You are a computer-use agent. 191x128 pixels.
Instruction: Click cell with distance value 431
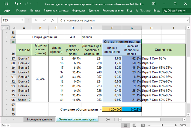(73, 37)
